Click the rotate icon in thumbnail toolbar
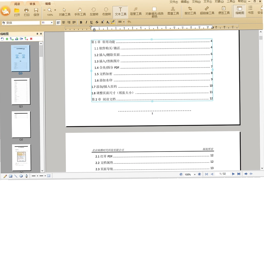The width and height of the screenshot is (264, 254). 2,39
